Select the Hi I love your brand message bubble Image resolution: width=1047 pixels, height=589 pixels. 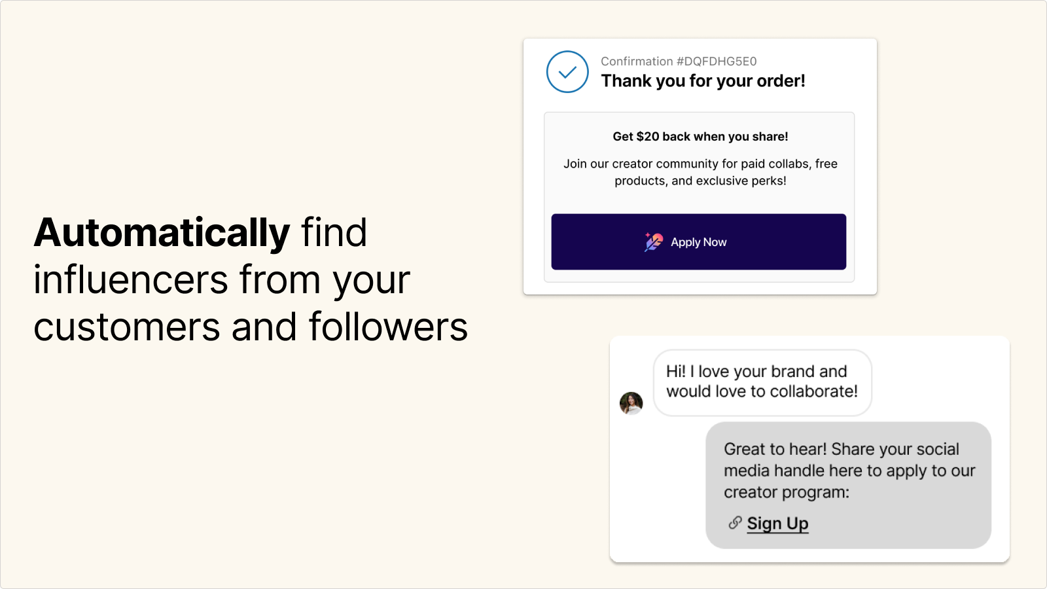click(762, 382)
